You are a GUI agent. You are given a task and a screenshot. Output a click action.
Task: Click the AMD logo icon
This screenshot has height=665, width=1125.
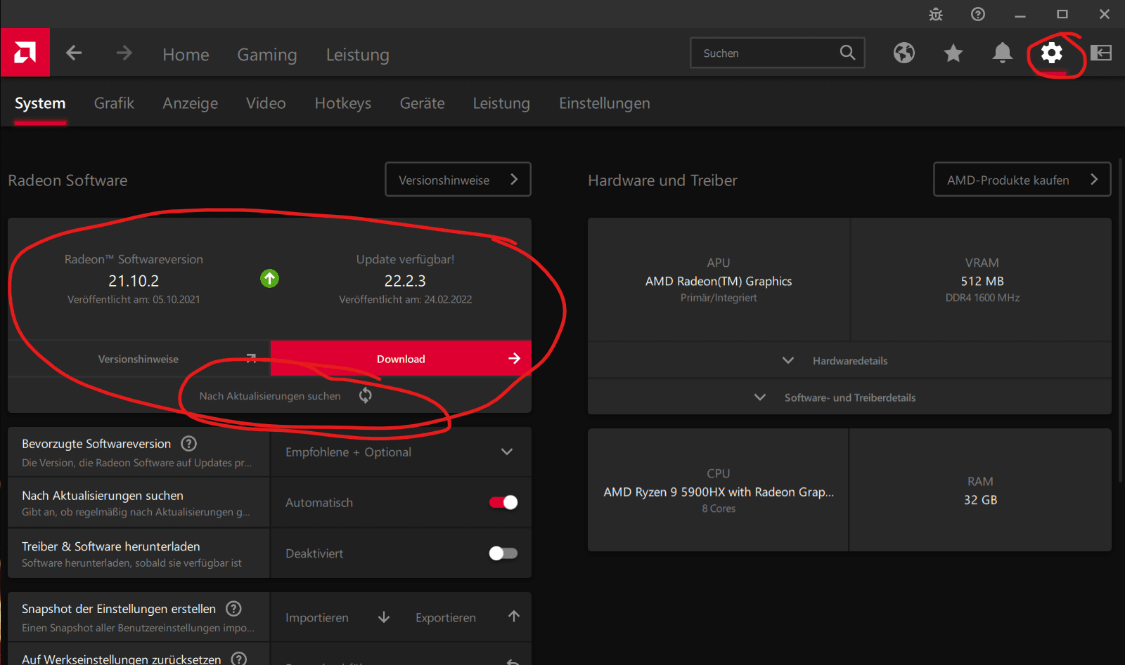click(x=25, y=53)
